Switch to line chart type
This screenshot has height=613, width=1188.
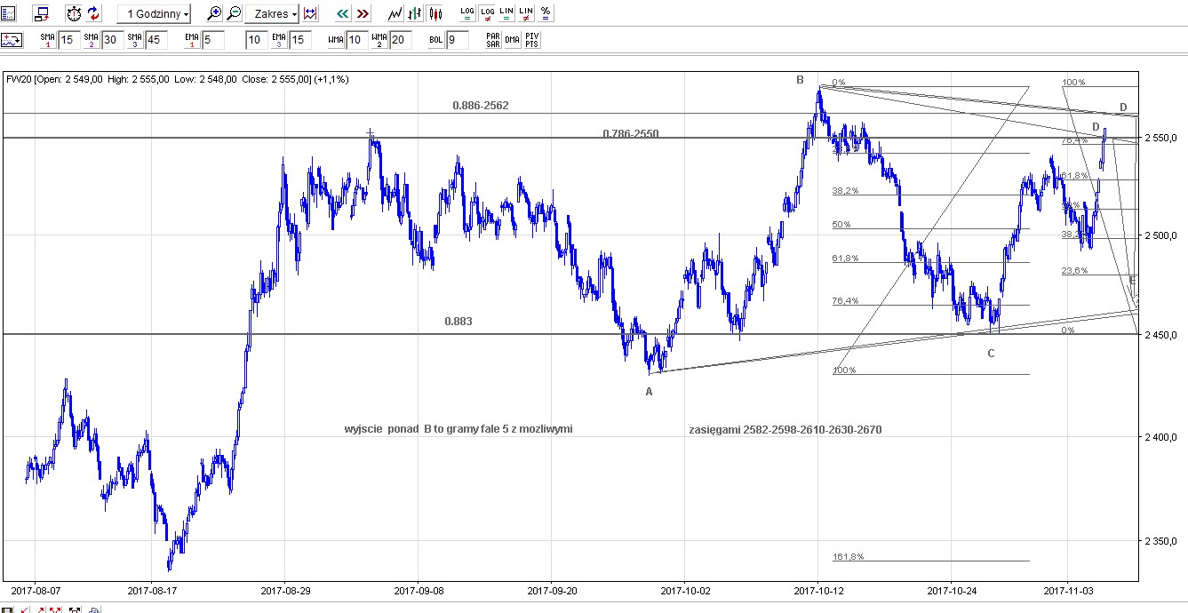coord(395,13)
